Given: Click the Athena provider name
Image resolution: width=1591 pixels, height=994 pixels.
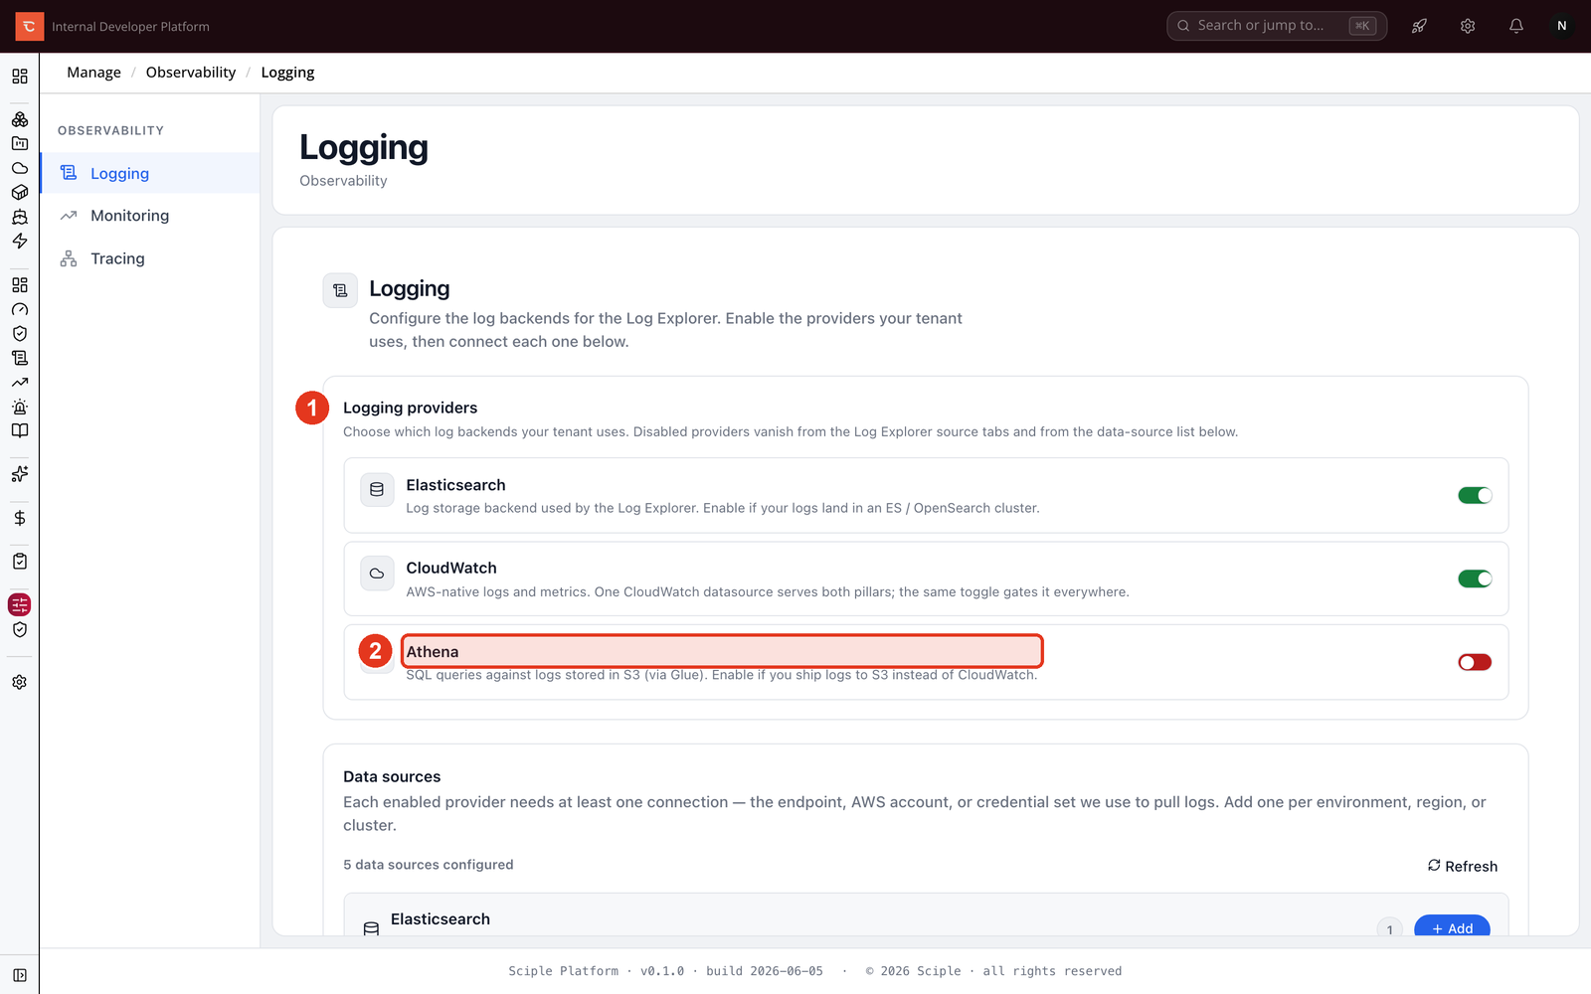Looking at the screenshot, I should pos(433,652).
